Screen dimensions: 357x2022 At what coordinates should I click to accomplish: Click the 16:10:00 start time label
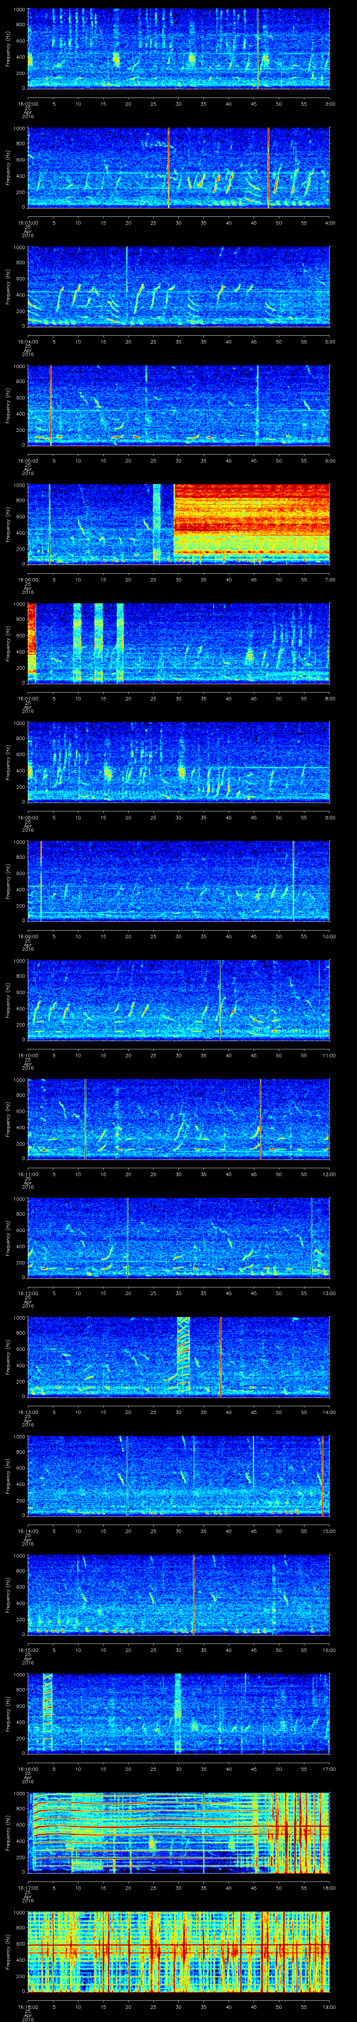pyautogui.click(x=28, y=1056)
